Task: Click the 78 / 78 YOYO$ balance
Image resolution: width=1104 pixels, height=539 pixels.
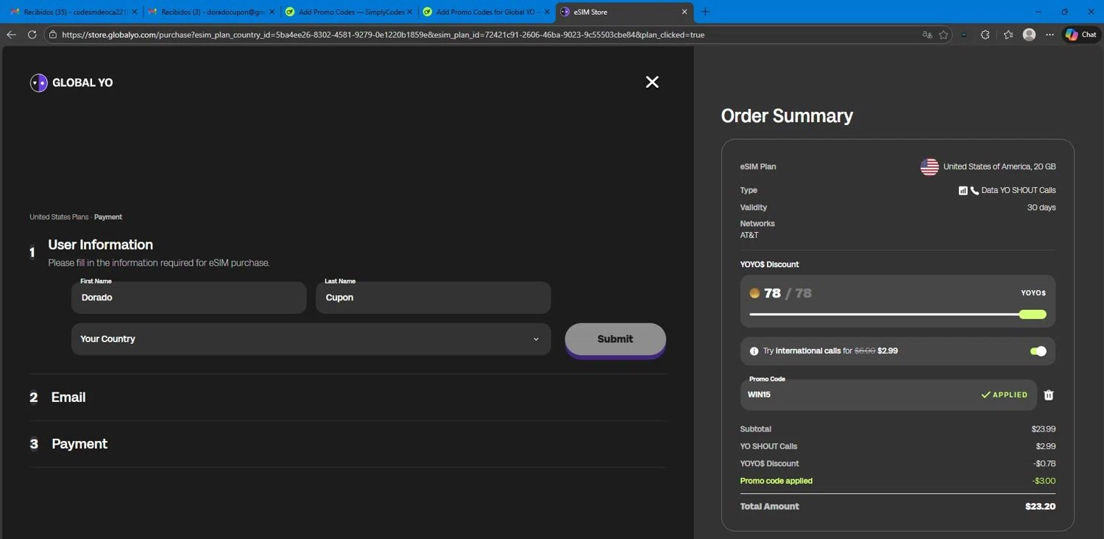Action: (788, 293)
